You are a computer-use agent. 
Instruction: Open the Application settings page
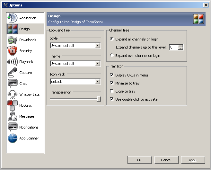pos(25,18)
